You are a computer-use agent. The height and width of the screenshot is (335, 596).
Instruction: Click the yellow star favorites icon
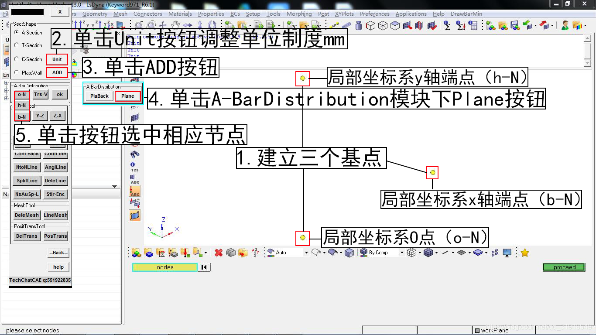click(525, 253)
